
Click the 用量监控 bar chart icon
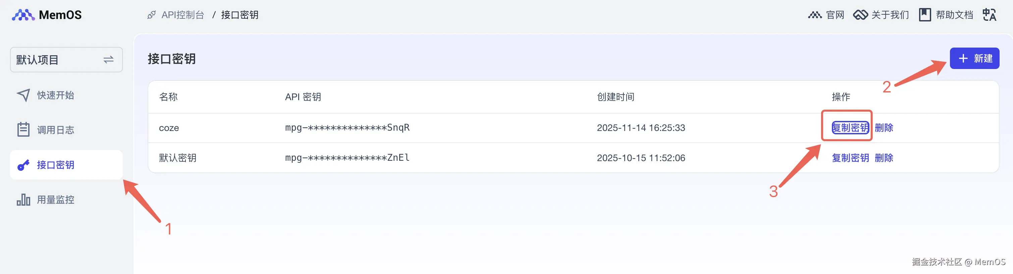pyautogui.click(x=23, y=200)
